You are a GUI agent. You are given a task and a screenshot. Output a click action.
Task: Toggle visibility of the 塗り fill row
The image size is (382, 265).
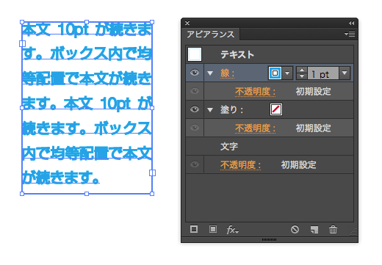tap(195, 109)
